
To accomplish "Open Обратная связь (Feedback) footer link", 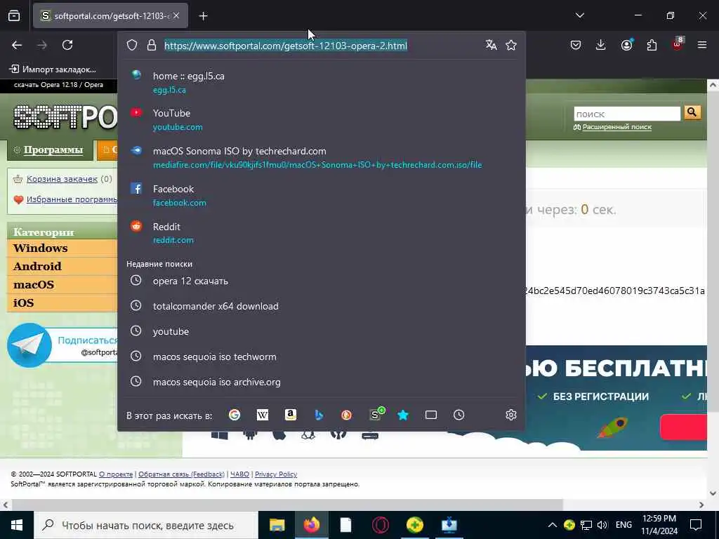I will tap(182, 474).
